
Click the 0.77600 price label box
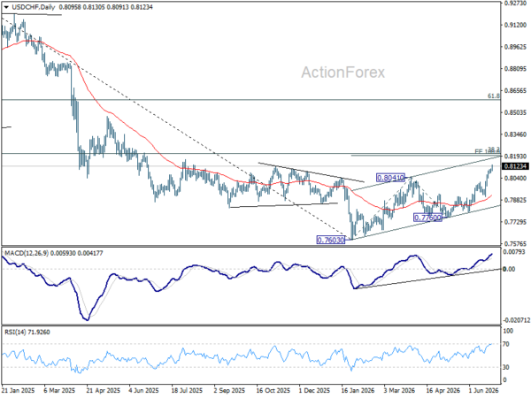click(427, 218)
